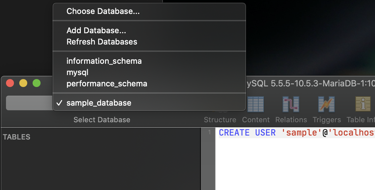Switch to the information_schema database

(x=104, y=61)
